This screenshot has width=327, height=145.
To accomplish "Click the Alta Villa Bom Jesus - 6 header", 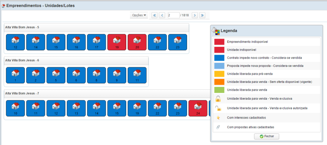I will pos(76,60).
